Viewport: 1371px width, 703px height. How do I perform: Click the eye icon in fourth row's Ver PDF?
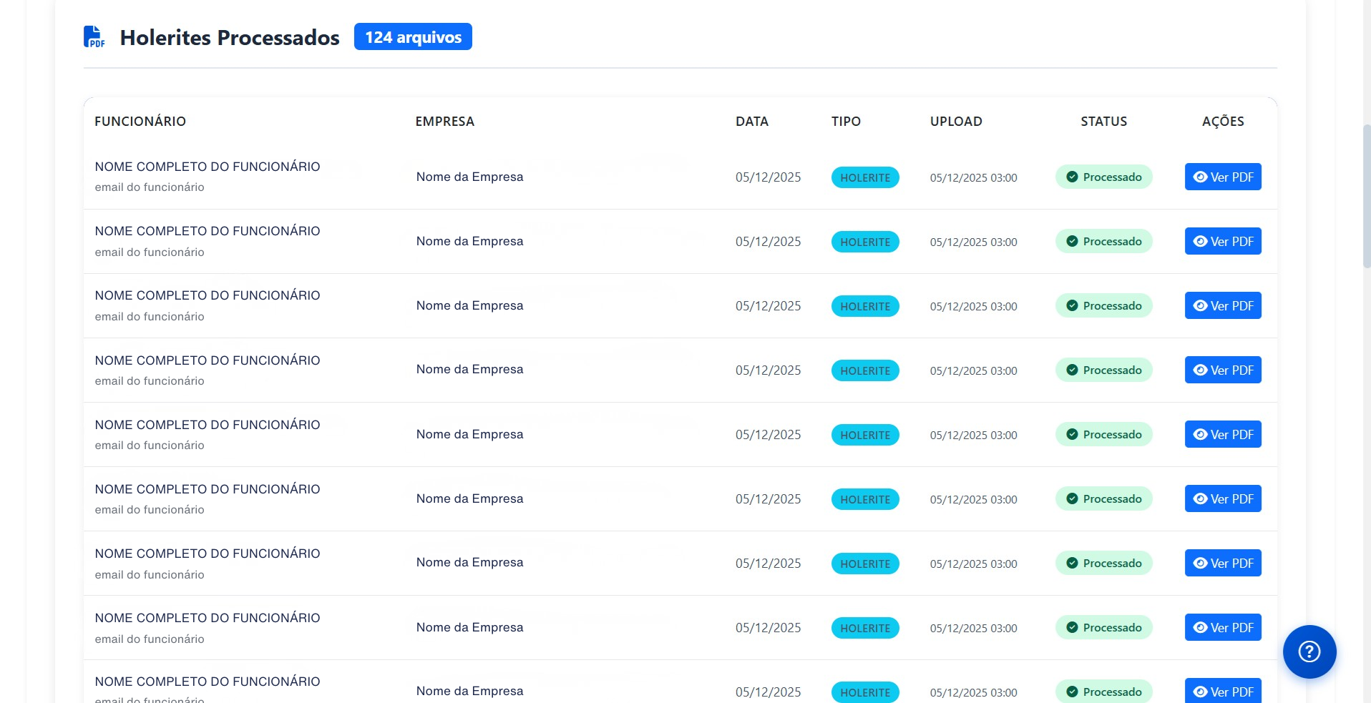click(x=1200, y=370)
